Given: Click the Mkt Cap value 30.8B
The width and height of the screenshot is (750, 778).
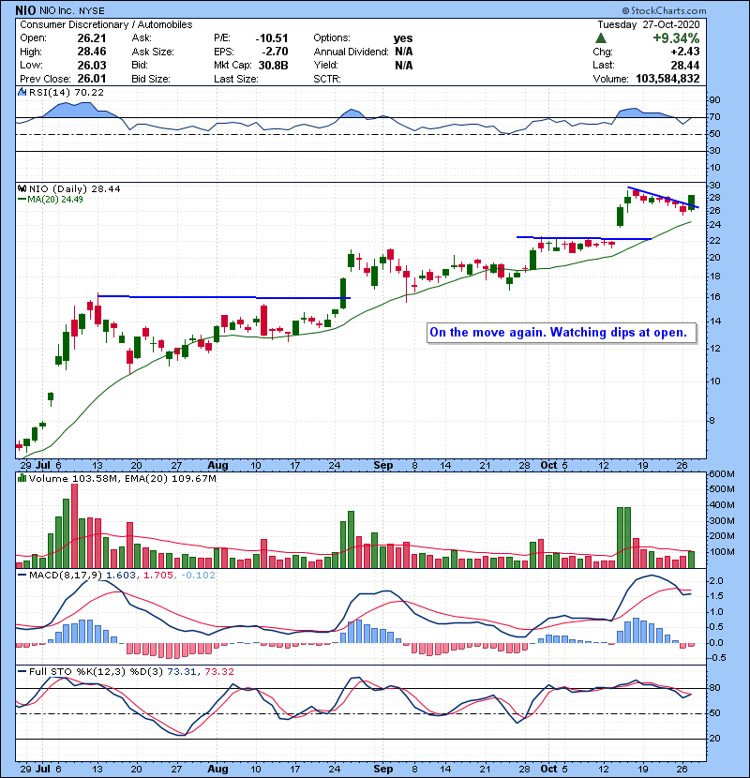Looking at the screenshot, I should coord(273,65).
